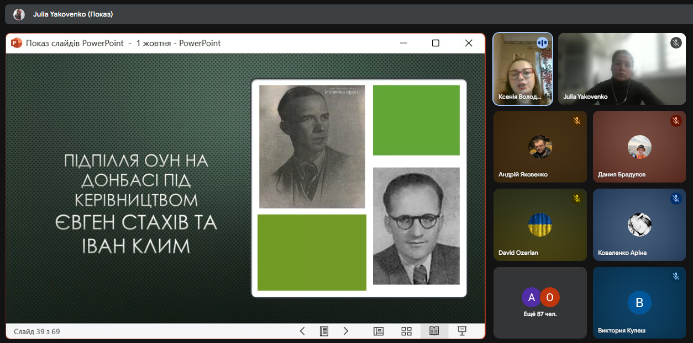693x343 pixels.
Task: Select the Reading View book icon
Action: (434, 331)
